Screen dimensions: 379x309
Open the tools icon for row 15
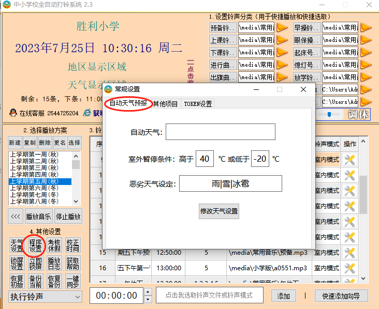349,253
